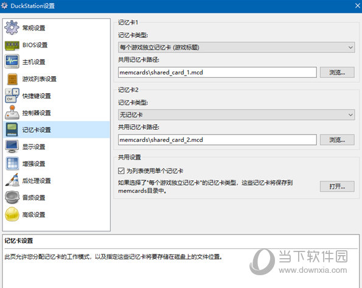Switch to 高级设置 page label

tap(33, 215)
